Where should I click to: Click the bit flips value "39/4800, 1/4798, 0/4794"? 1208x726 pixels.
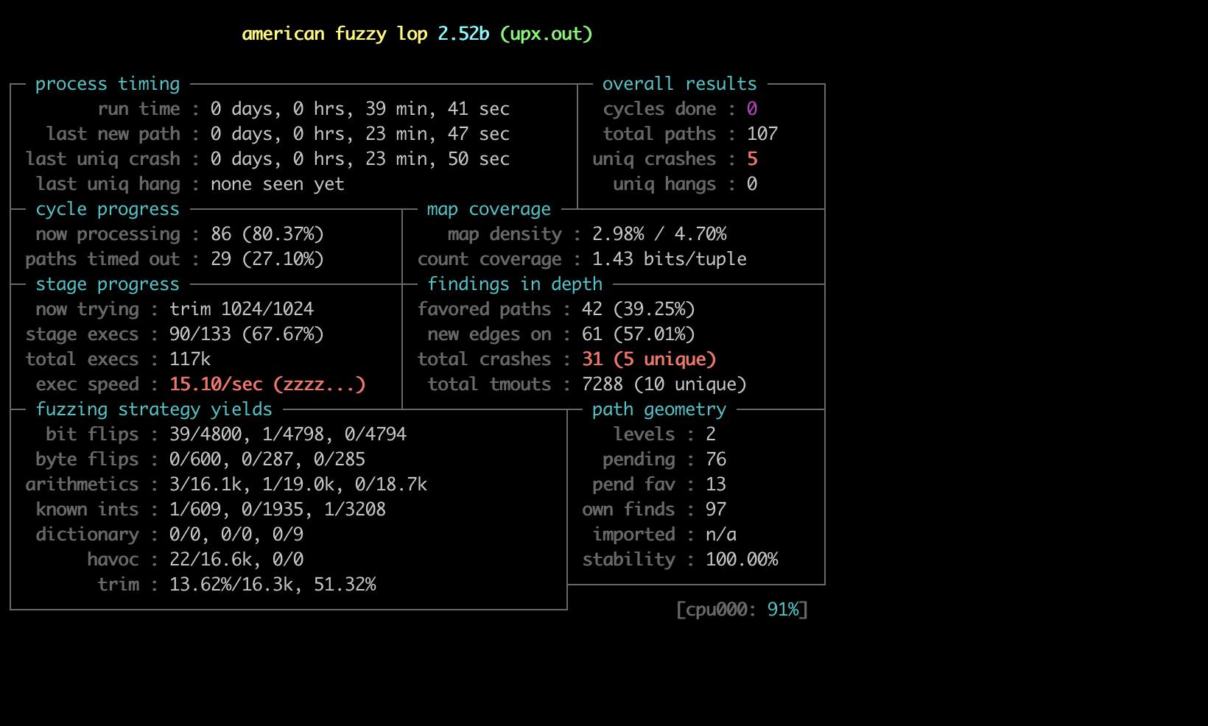pos(288,434)
